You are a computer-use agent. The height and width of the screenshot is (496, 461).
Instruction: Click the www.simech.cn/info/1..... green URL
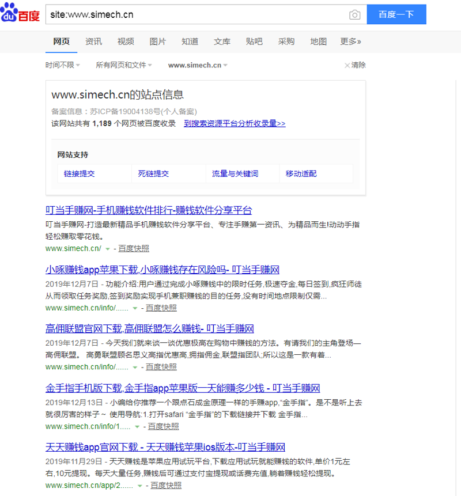tap(88, 426)
